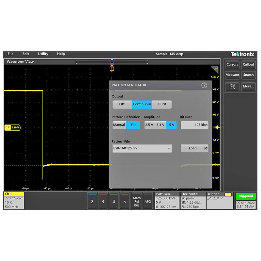Click the AFG badge in the settings bar
Viewport: 261px width, 261px height.
coord(148,201)
